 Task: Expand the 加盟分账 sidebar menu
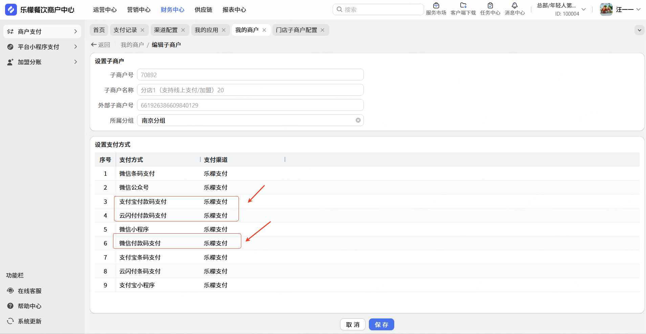point(75,62)
